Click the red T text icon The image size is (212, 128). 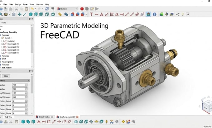(91, 14)
